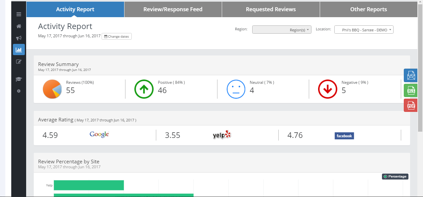Select the megaphone campaigns icon
423x197 pixels.
(x=19, y=38)
